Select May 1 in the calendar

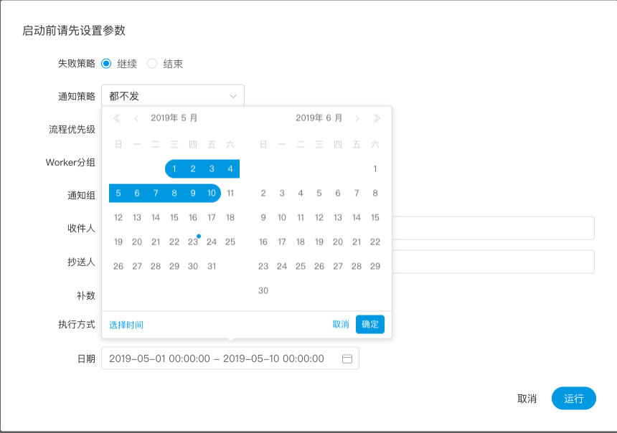coord(174,168)
